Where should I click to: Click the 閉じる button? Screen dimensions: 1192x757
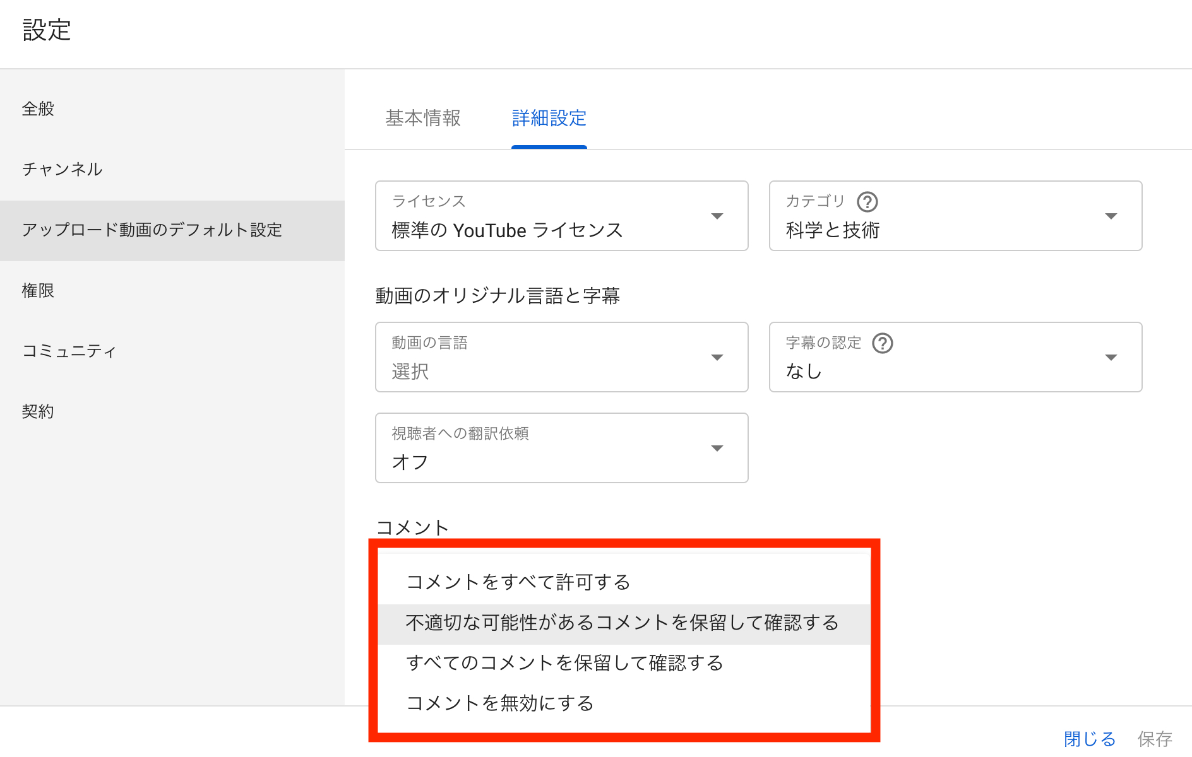[x=1090, y=739]
